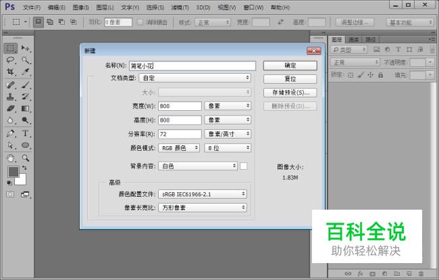Choose New Selection mode in options bar
439x280 pixels.
click(38, 22)
